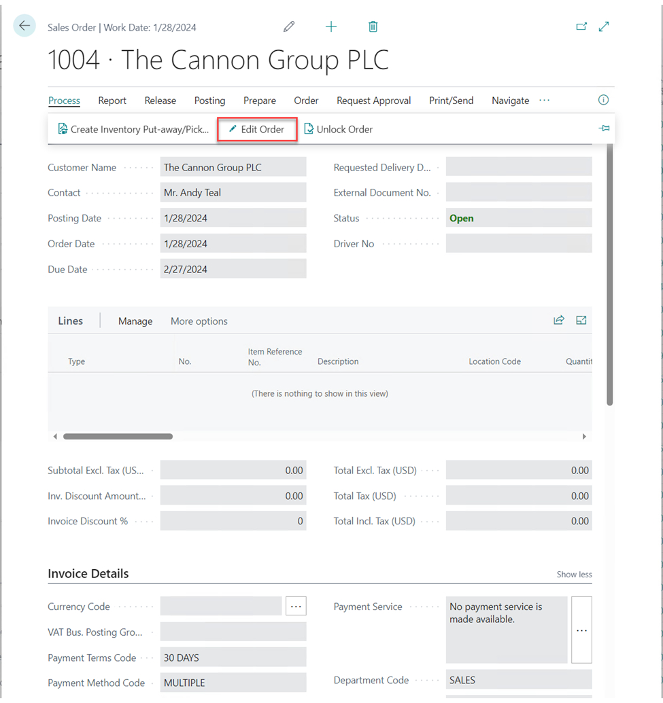The height and width of the screenshot is (703, 663).
Task: Maximize the Lines section icon
Action: (x=581, y=320)
